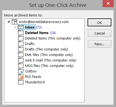Click folder icon for Deleted Items (This computer only)
The height and width of the screenshot is (107, 116).
click(21, 38)
